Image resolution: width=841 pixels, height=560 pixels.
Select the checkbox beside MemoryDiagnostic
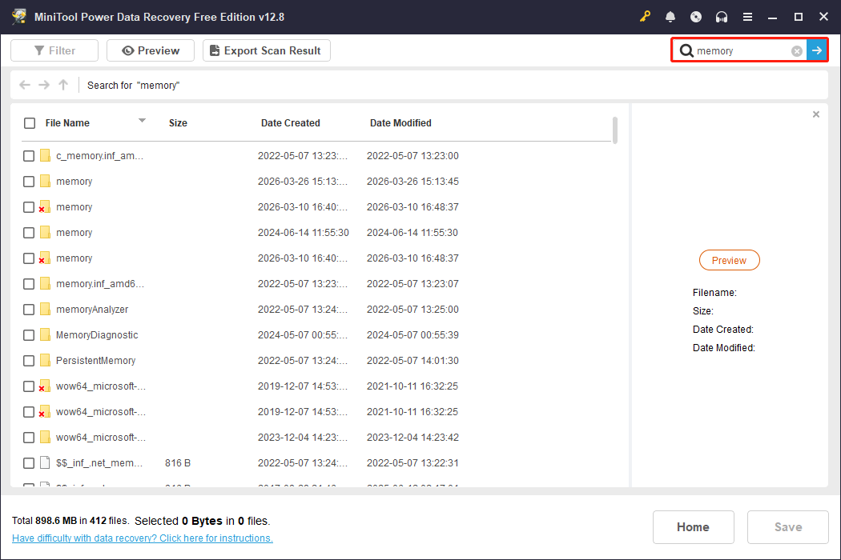click(29, 334)
